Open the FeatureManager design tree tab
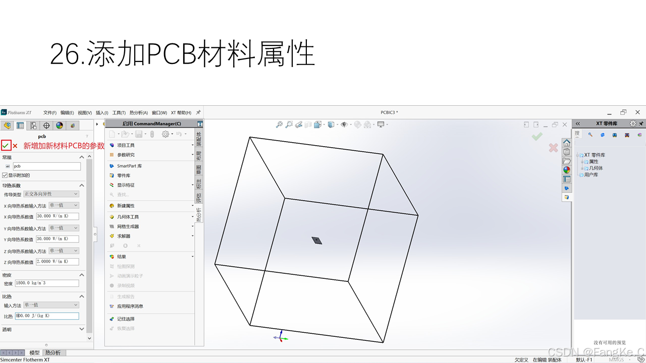Viewport: 646px width, 363px height. coord(7,126)
